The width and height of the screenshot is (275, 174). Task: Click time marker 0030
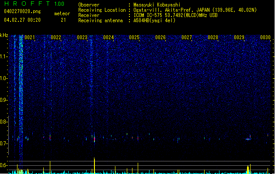[265, 37]
